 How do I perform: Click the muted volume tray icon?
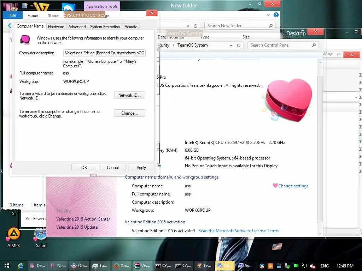(x=313, y=266)
